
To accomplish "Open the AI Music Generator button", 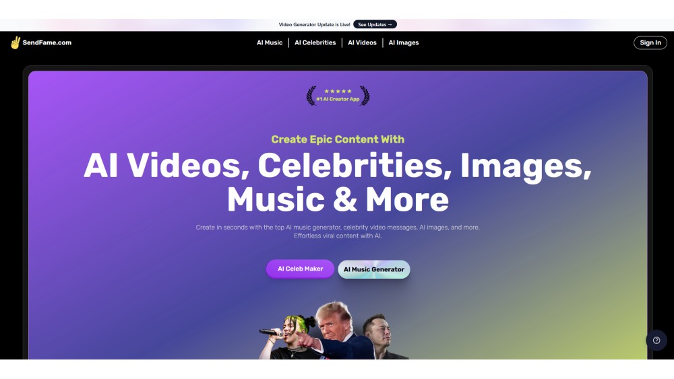I will tap(374, 269).
